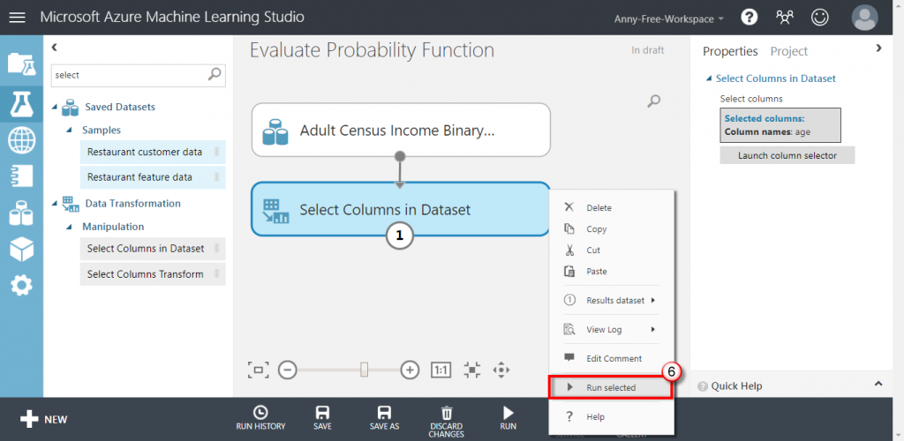
Task: Open Run History in bottom toolbar
Action: pyautogui.click(x=260, y=419)
